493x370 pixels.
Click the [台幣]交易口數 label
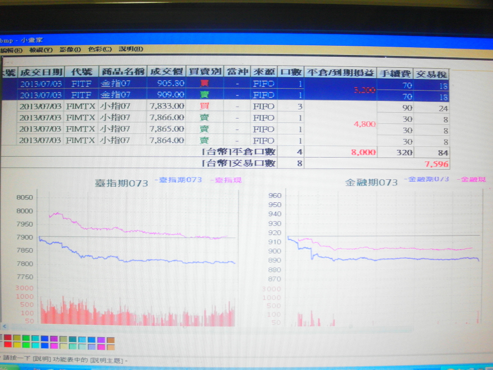coord(239,163)
